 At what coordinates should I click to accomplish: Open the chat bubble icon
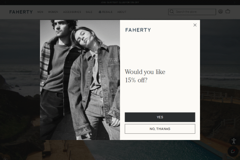coord(233,152)
